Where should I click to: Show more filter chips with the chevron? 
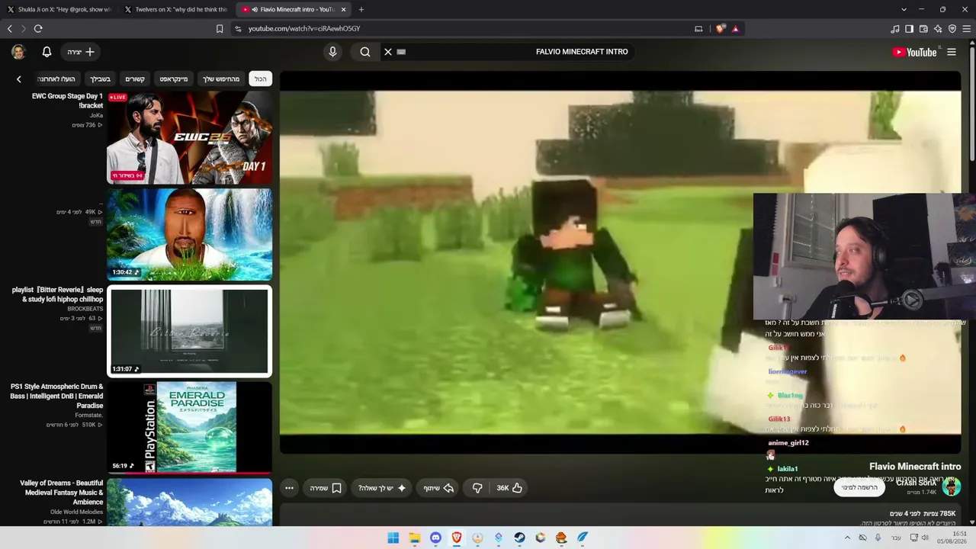point(19,79)
